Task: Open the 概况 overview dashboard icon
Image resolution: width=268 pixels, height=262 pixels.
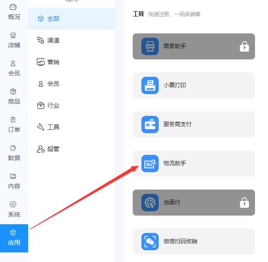Action: click(13, 7)
